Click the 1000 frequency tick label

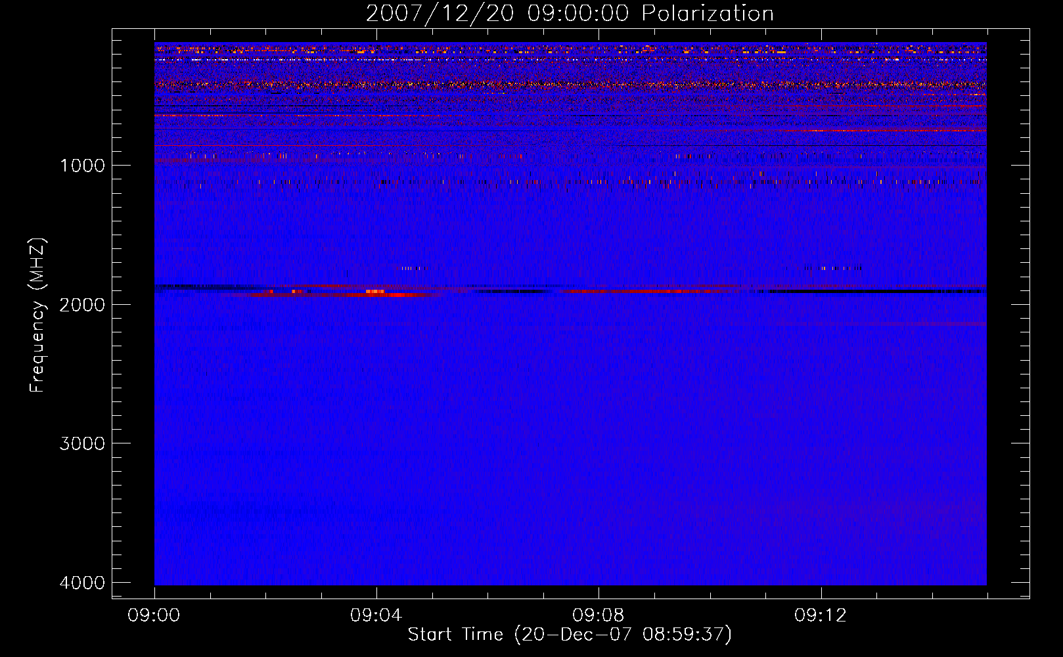tap(82, 166)
